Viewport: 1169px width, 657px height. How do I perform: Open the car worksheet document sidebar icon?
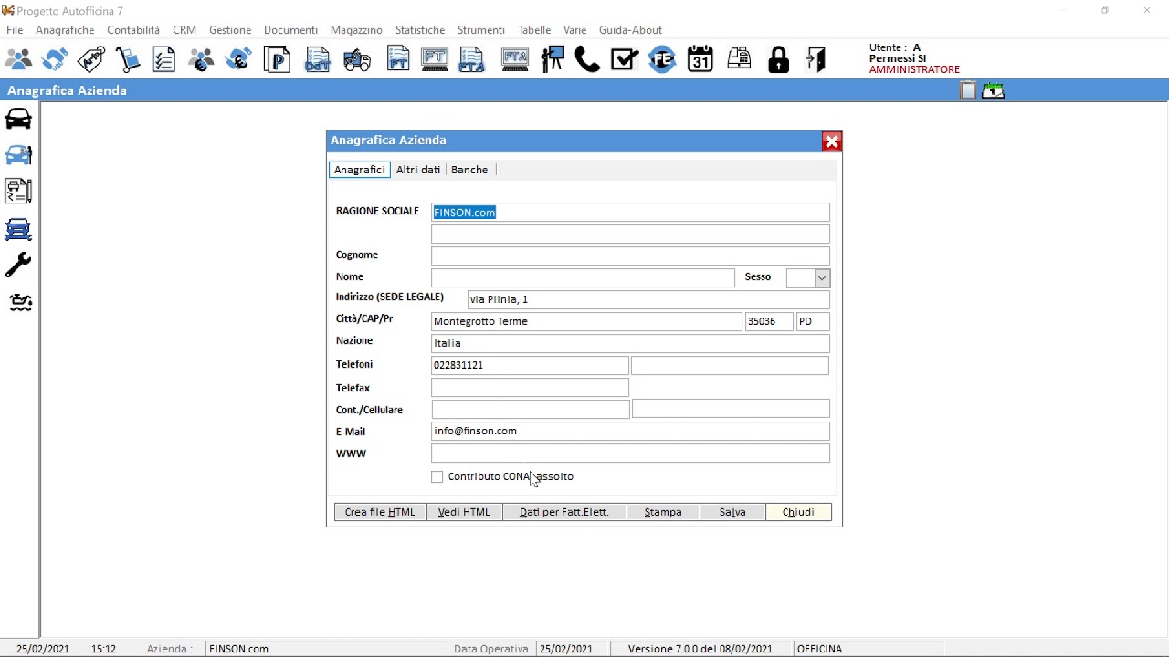click(18, 191)
